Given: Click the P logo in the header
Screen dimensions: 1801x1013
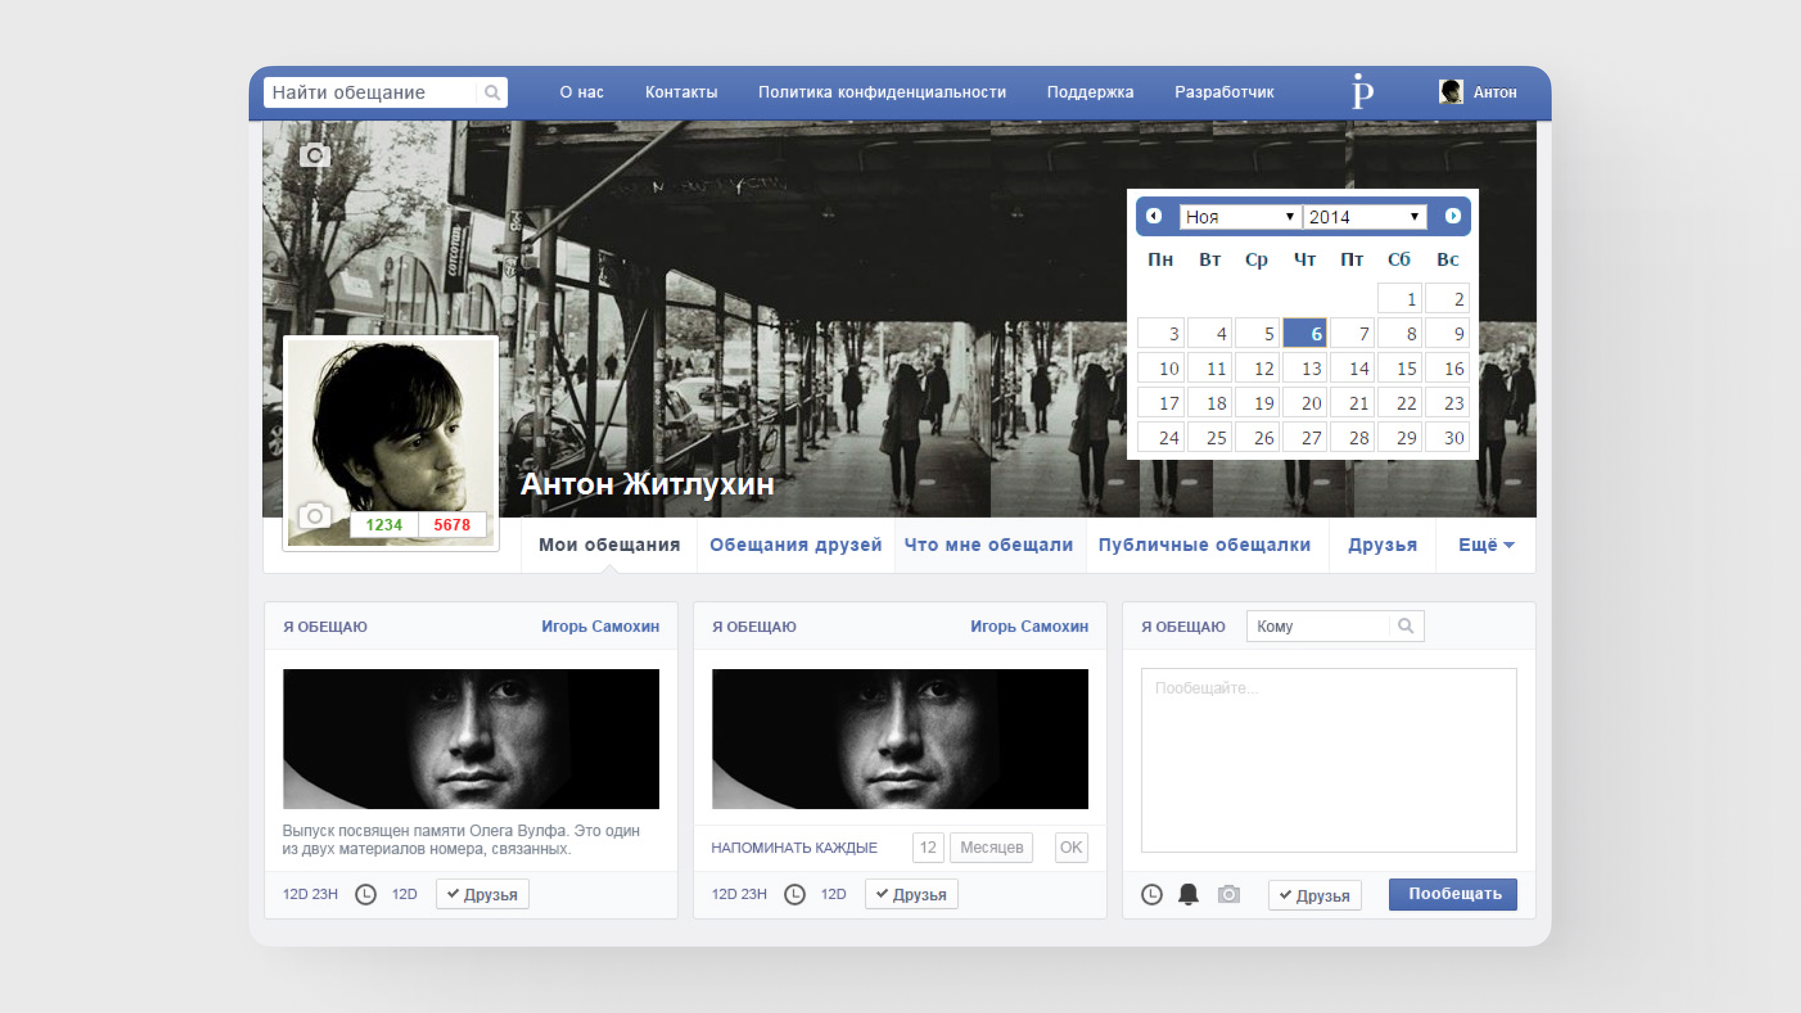Looking at the screenshot, I should [x=1362, y=92].
